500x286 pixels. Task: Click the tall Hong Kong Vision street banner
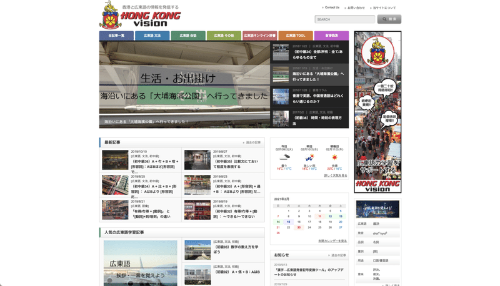point(377,112)
